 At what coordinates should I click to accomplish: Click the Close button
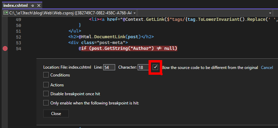(x=56, y=113)
